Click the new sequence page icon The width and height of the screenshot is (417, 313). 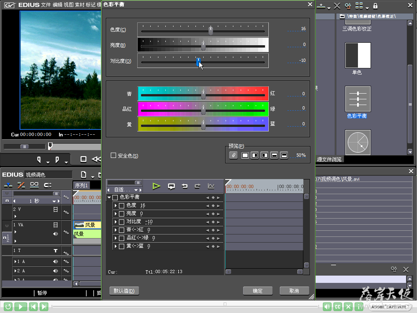pos(83,175)
